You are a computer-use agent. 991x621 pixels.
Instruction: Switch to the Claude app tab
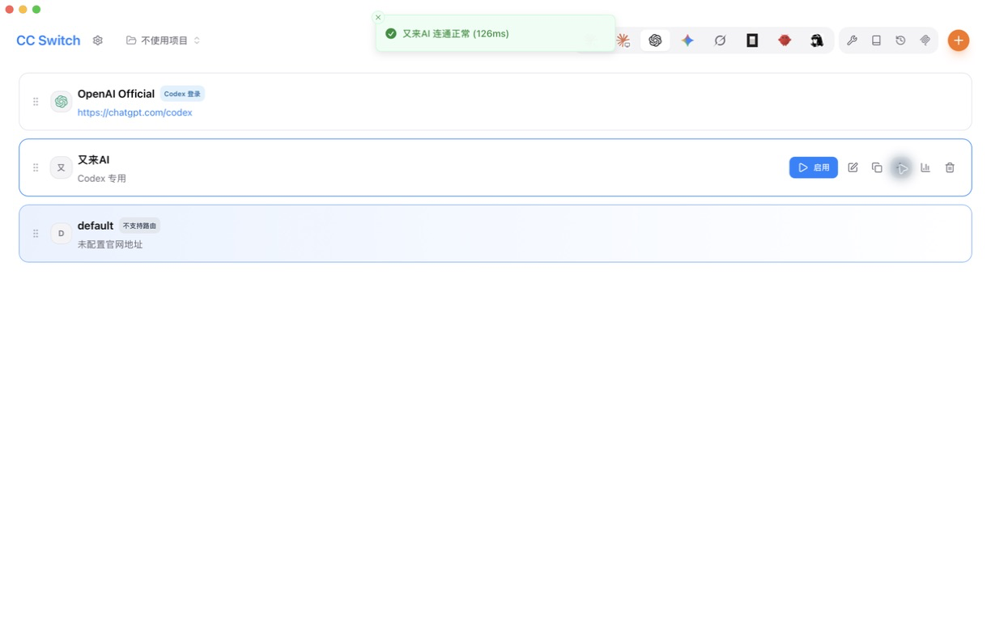623,40
